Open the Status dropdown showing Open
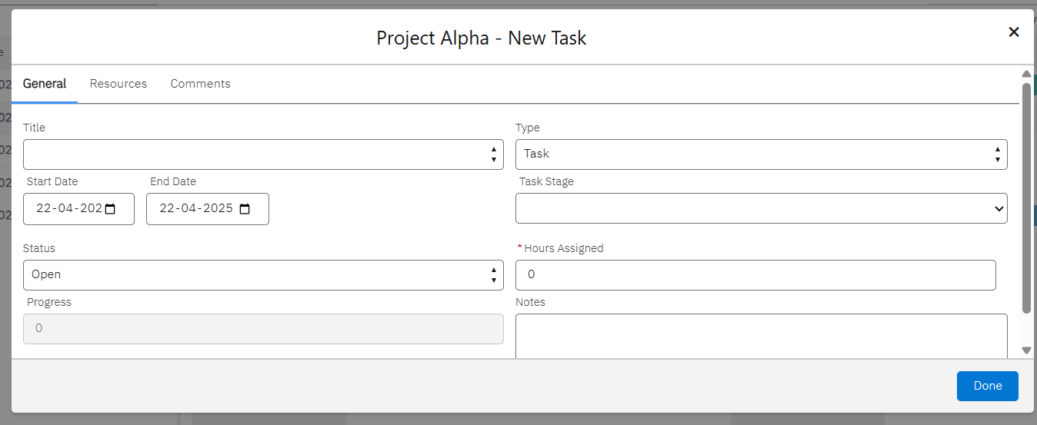The image size is (1037, 425). point(263,275)
